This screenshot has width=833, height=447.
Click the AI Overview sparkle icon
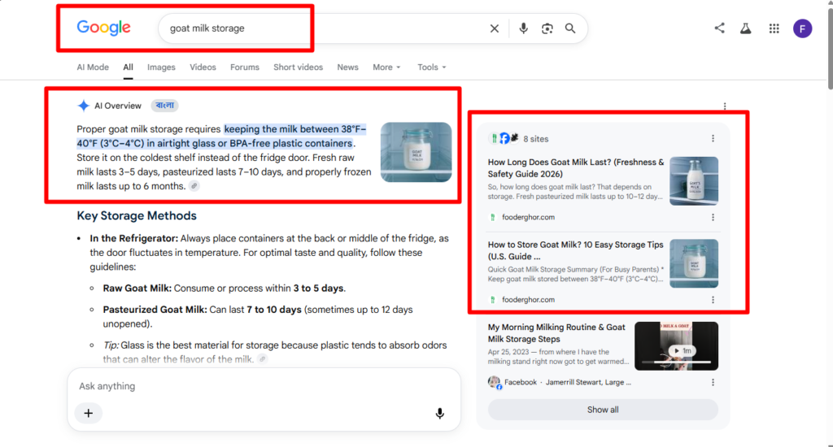point(84,106)
